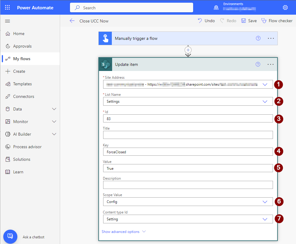Open Create in the sidebar
This screenshot has width=296, height=244.
coord(30,71)
